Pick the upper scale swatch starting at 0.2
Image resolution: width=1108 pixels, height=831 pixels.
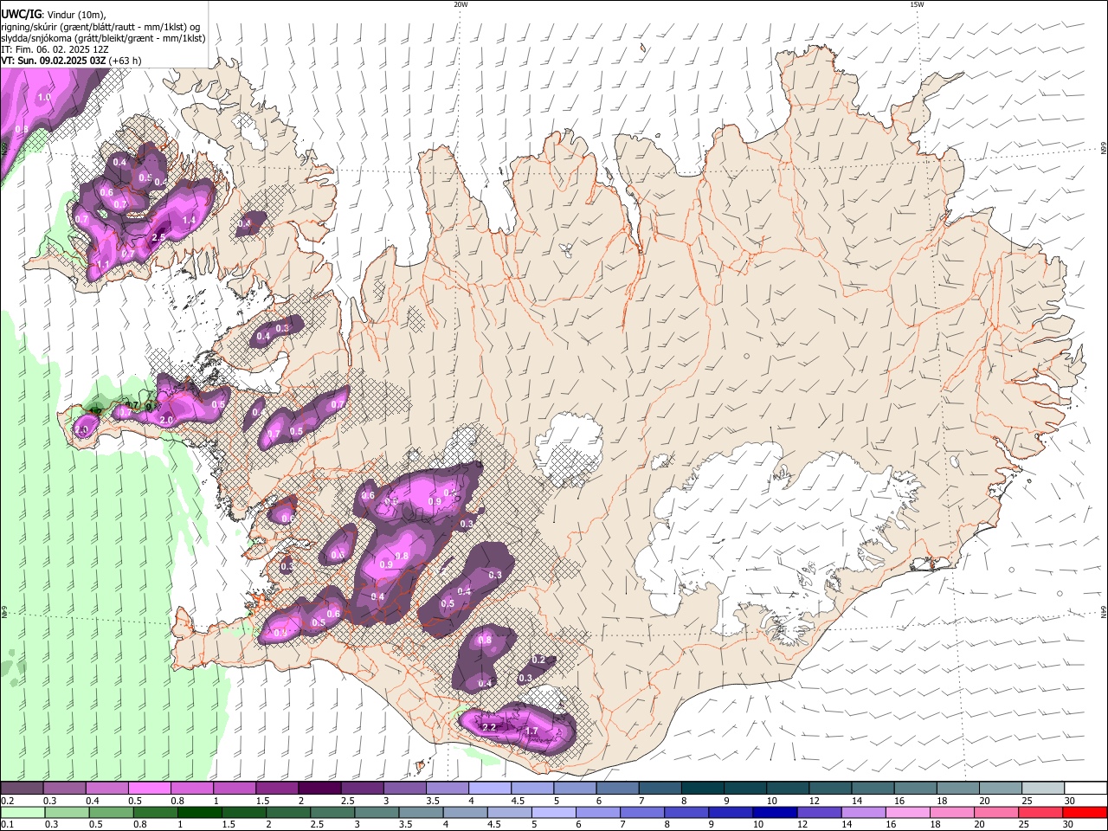(22, 789)
